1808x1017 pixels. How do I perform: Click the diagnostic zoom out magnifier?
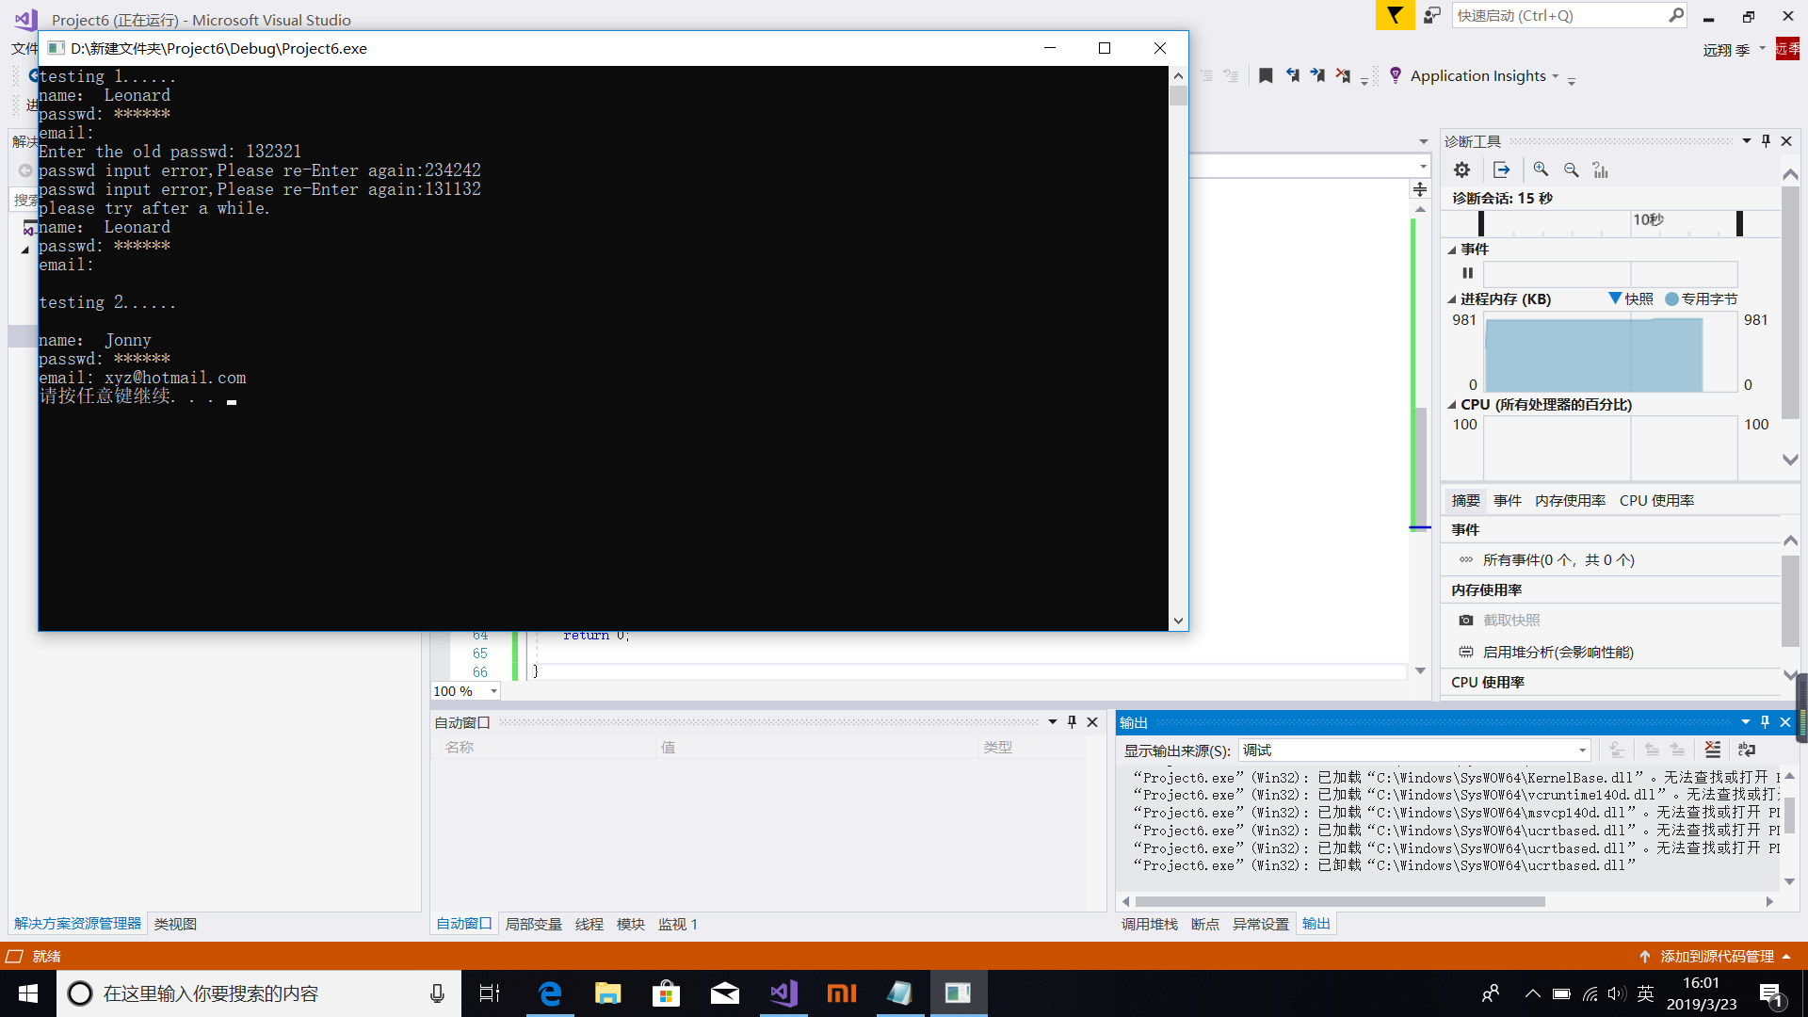click(1571, 170)
